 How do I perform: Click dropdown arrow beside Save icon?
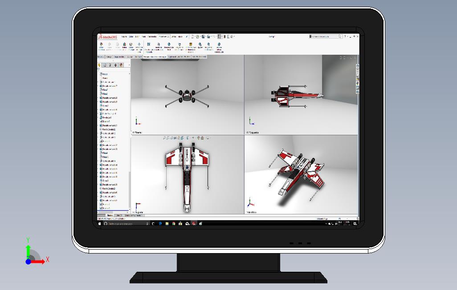click(x=205, y=36)
